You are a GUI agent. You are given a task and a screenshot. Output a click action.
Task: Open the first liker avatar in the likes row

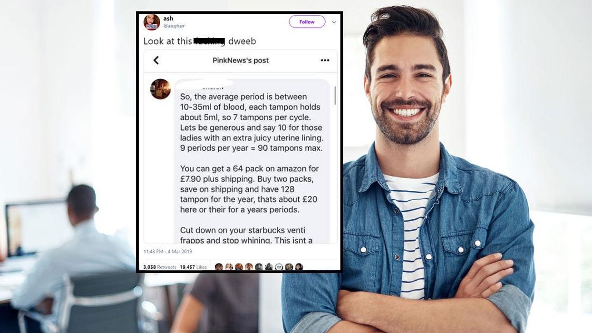219,267
